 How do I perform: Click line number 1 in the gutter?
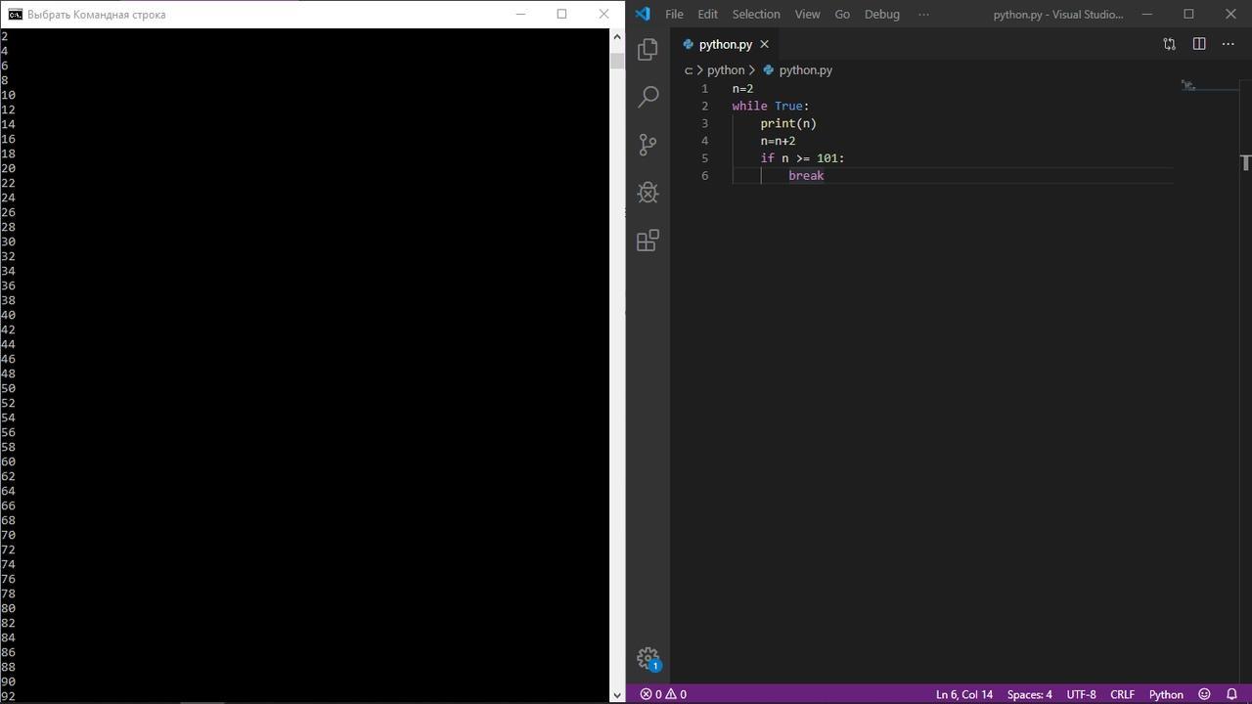point(704,89)
